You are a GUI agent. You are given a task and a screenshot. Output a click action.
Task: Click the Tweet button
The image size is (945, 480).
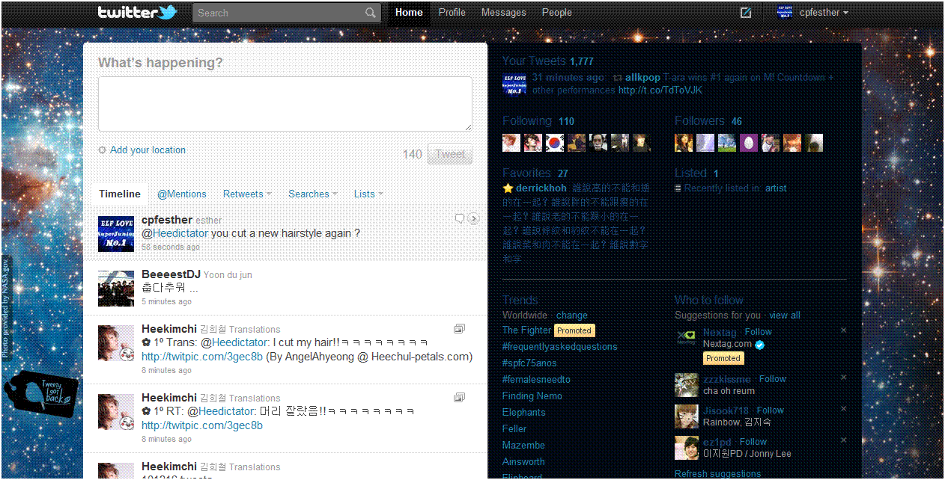[450, 154]
